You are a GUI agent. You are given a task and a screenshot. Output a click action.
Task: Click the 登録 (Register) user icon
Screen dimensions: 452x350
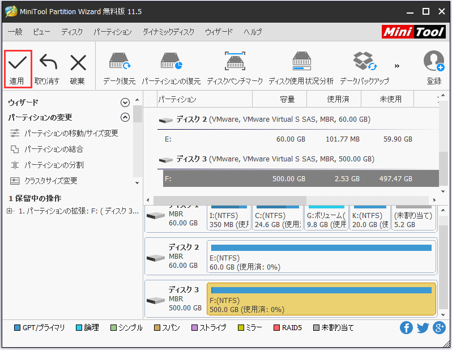[x=434, y=61]
